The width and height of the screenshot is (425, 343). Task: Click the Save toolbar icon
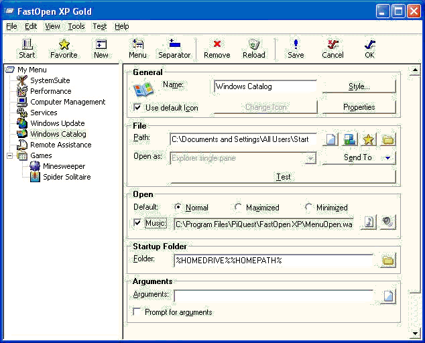[x=296, y=48]
